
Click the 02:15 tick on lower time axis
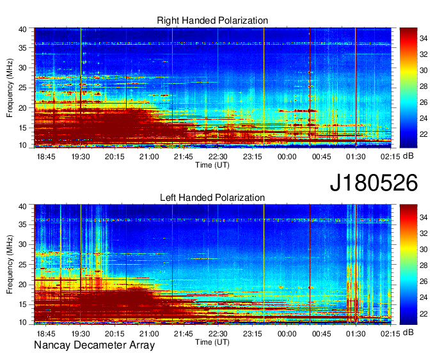(390, 334)
